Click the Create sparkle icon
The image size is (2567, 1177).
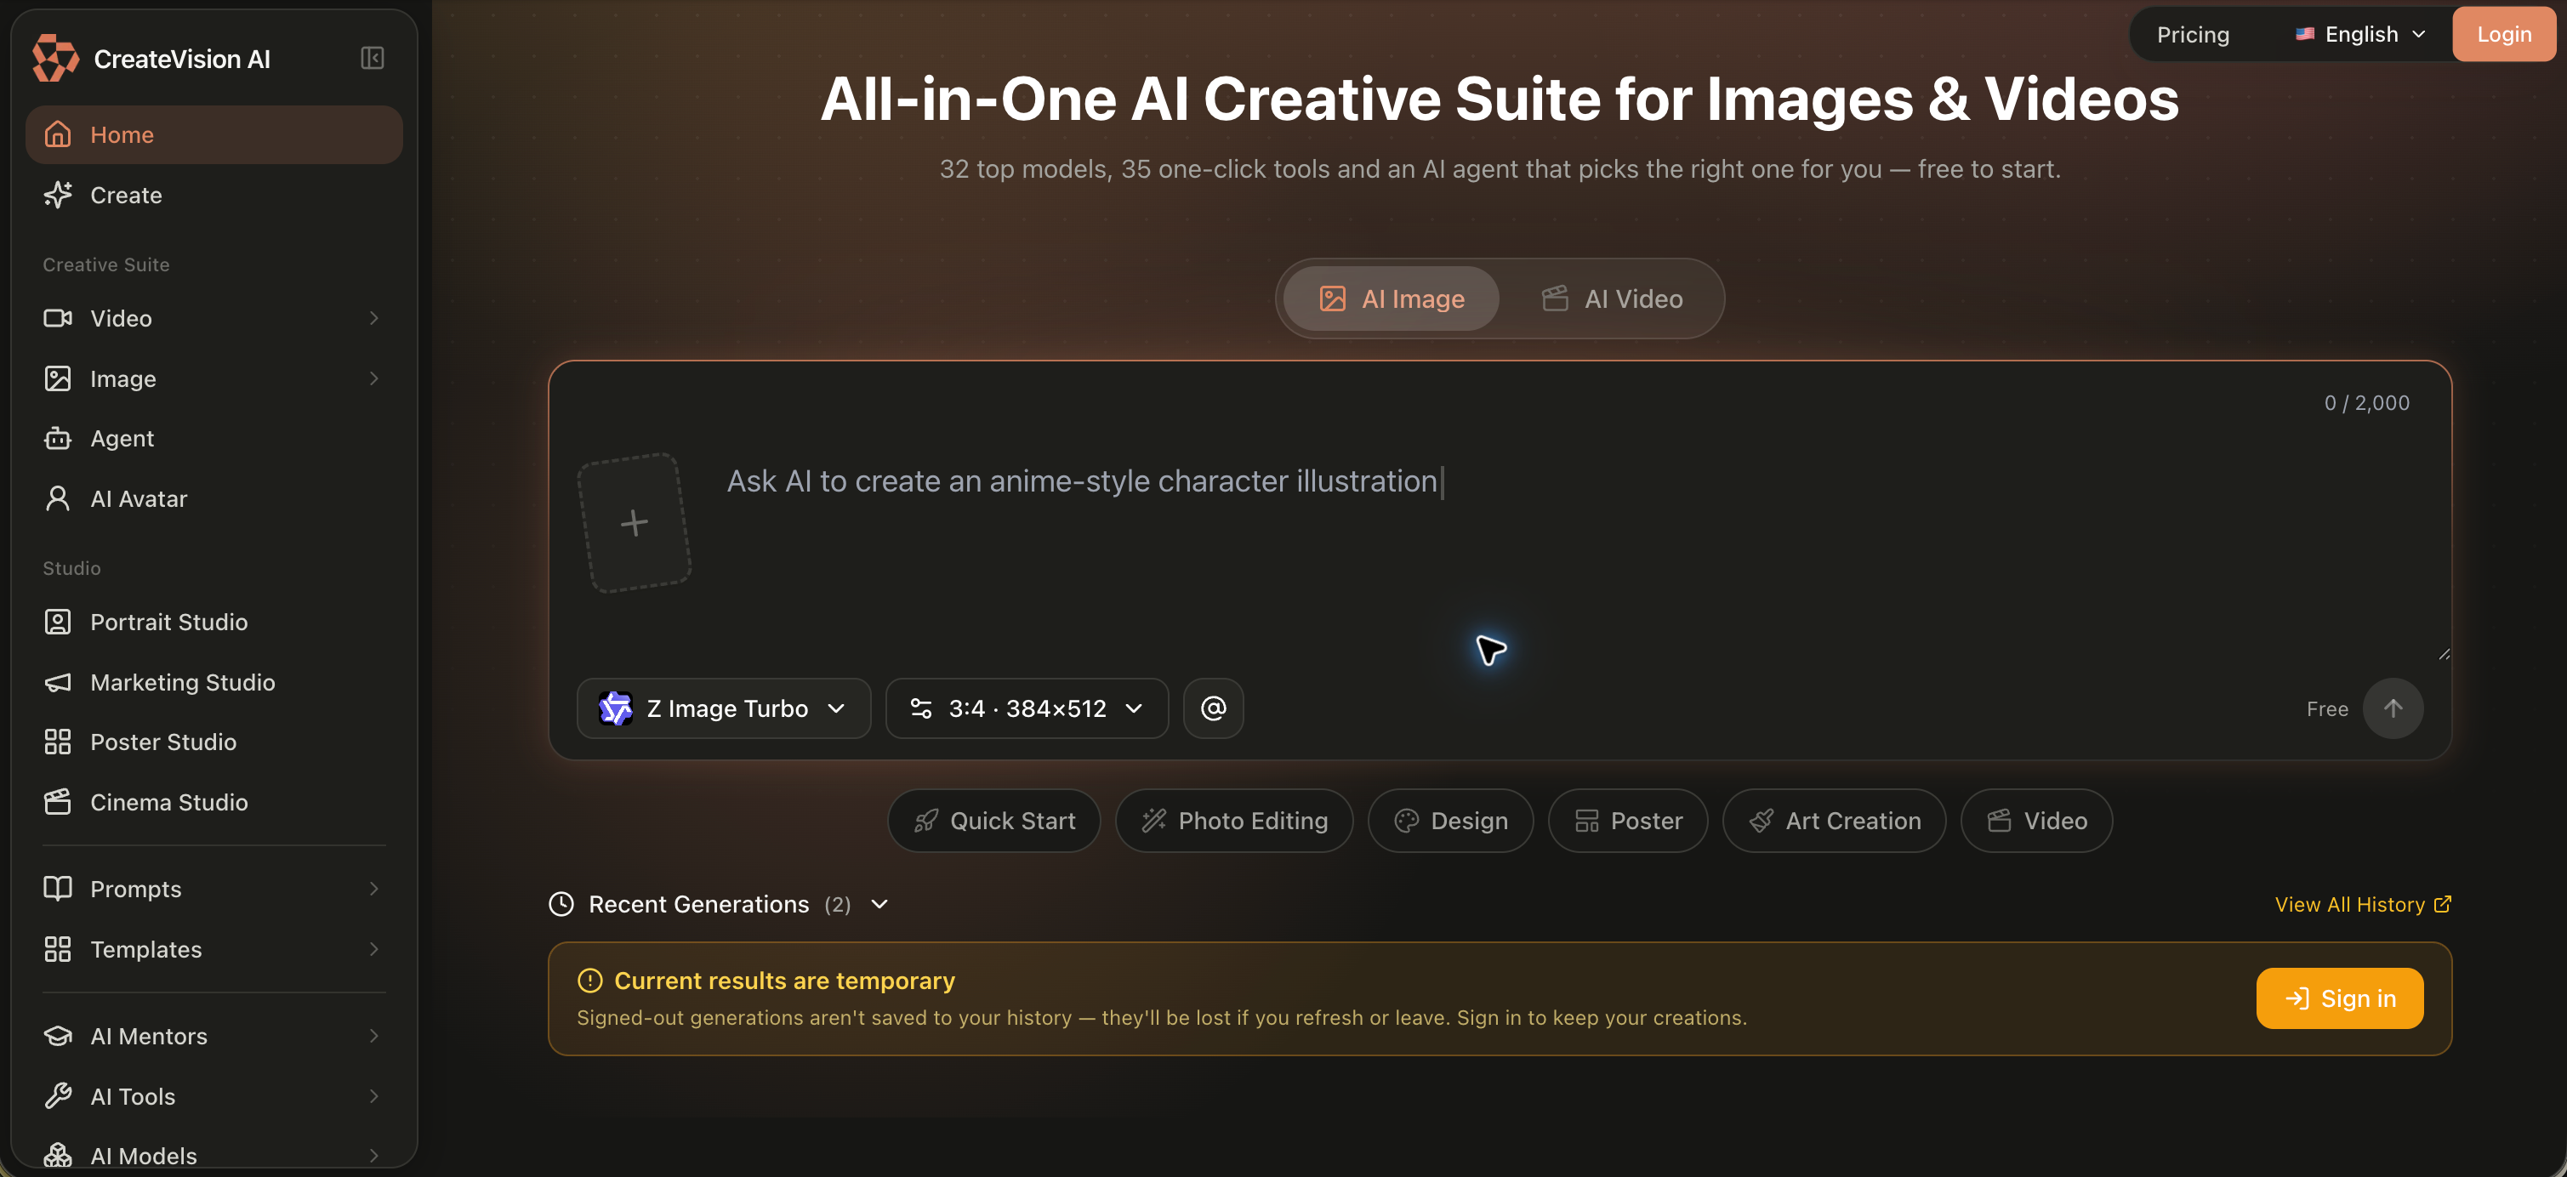58,195
